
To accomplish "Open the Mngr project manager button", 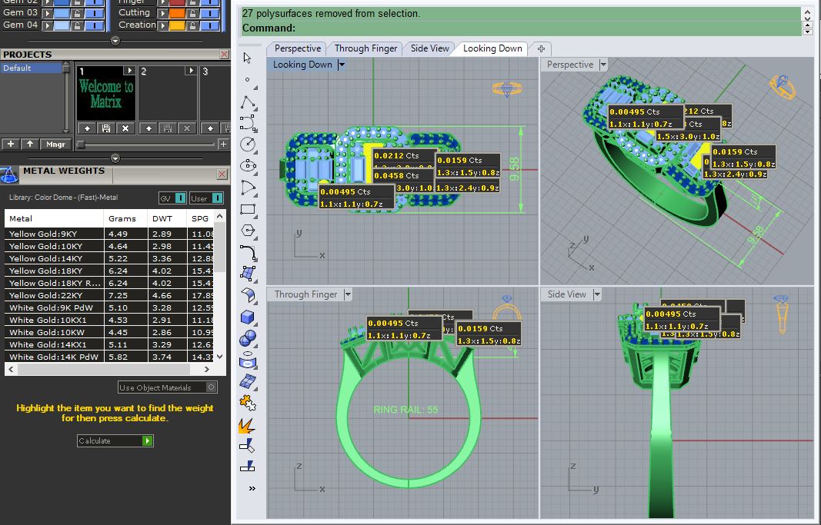I will [55, 145].
